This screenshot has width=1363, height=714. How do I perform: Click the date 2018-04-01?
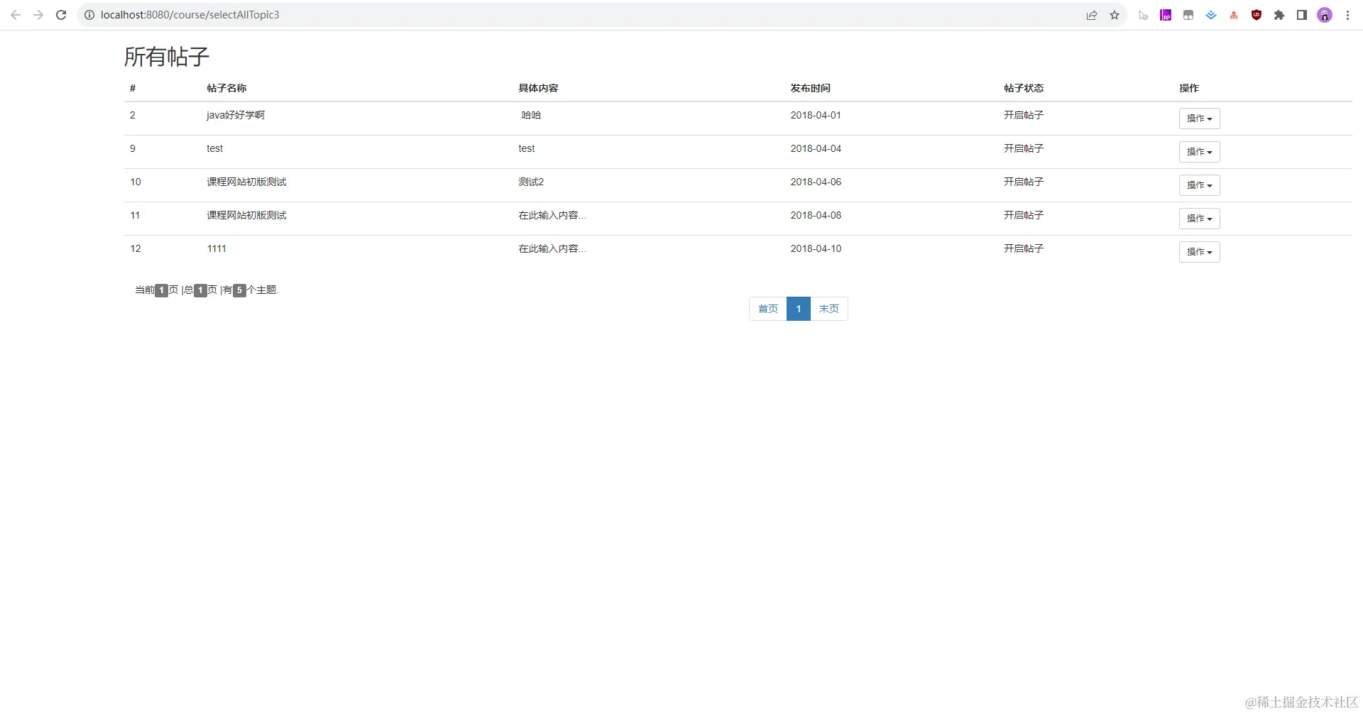pos(816,115)
